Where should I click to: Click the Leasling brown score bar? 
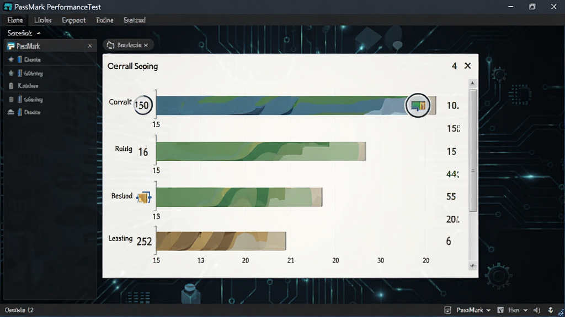[x=221, y=241]
